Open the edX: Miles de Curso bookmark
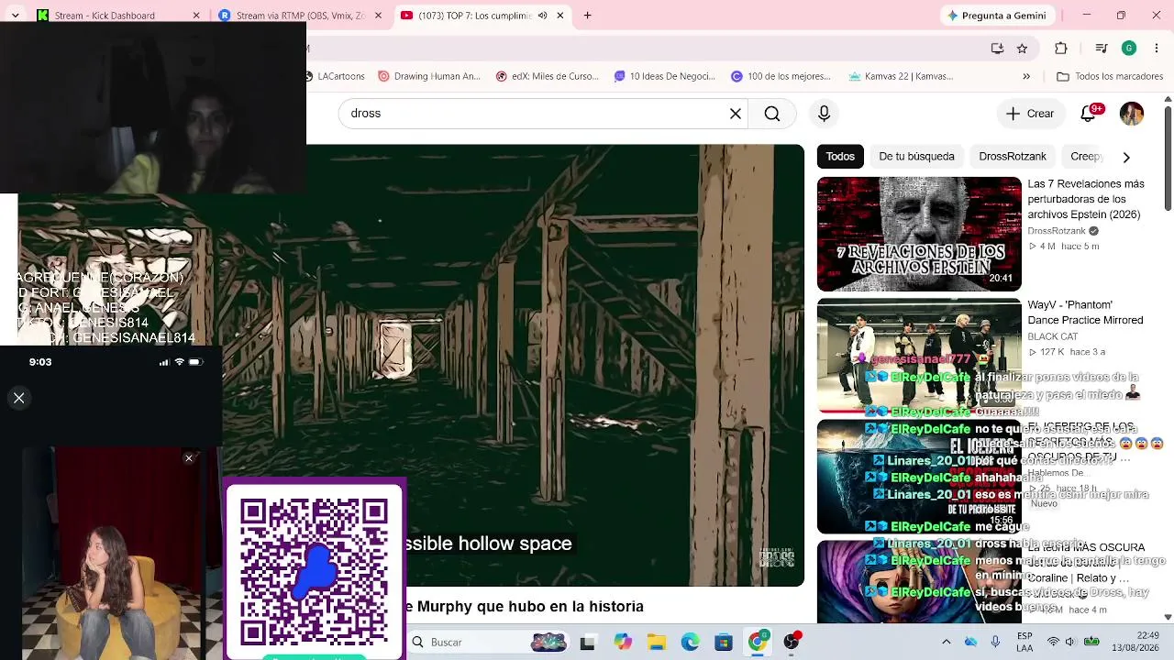The image size is (1174, 660). click(x=548, y=76)
